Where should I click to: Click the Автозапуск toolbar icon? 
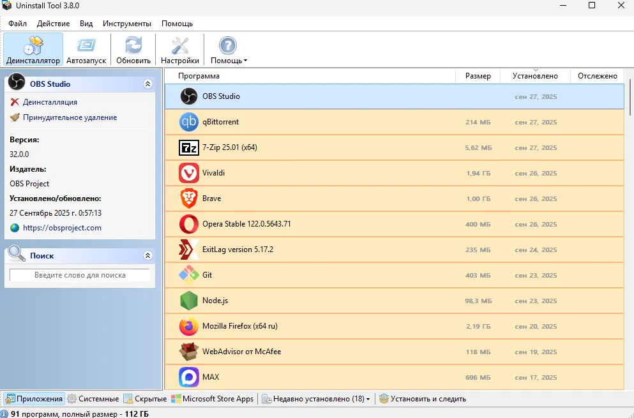[x=86, y=46]
